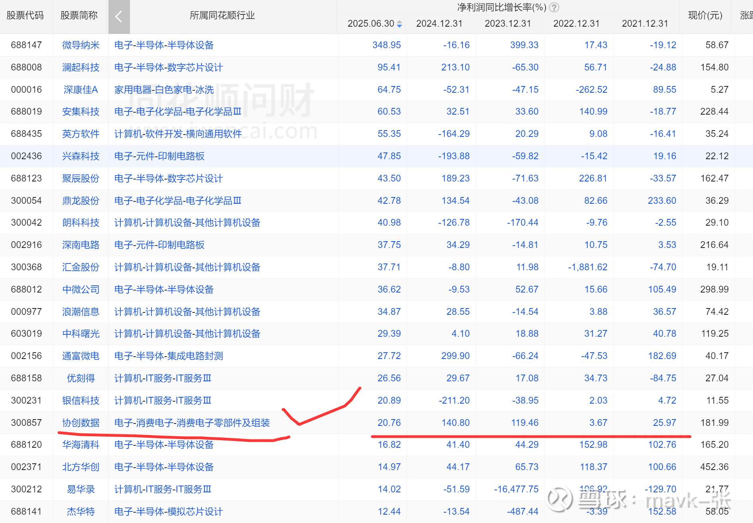This screenshot has height=523, width=753.
Task: Open stock 深康佳A
Action: click(81, 90)
